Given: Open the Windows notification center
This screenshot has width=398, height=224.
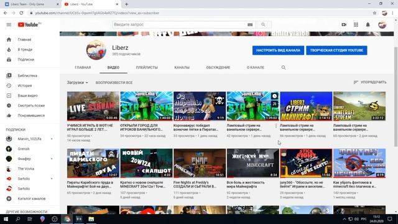Looking at the screenshot, I should click(x=390, y=219).
